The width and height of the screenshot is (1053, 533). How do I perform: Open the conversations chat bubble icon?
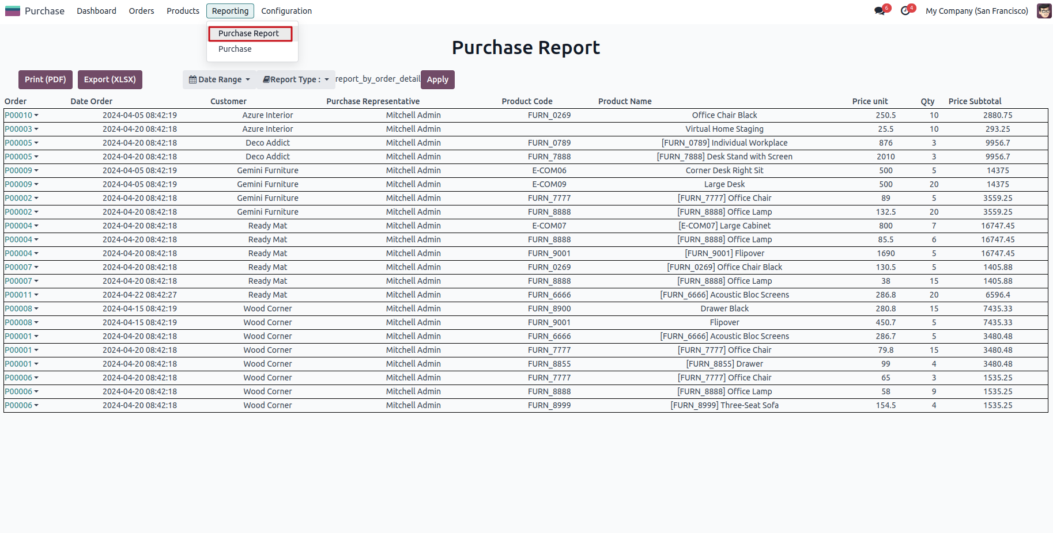click(880, 11)
